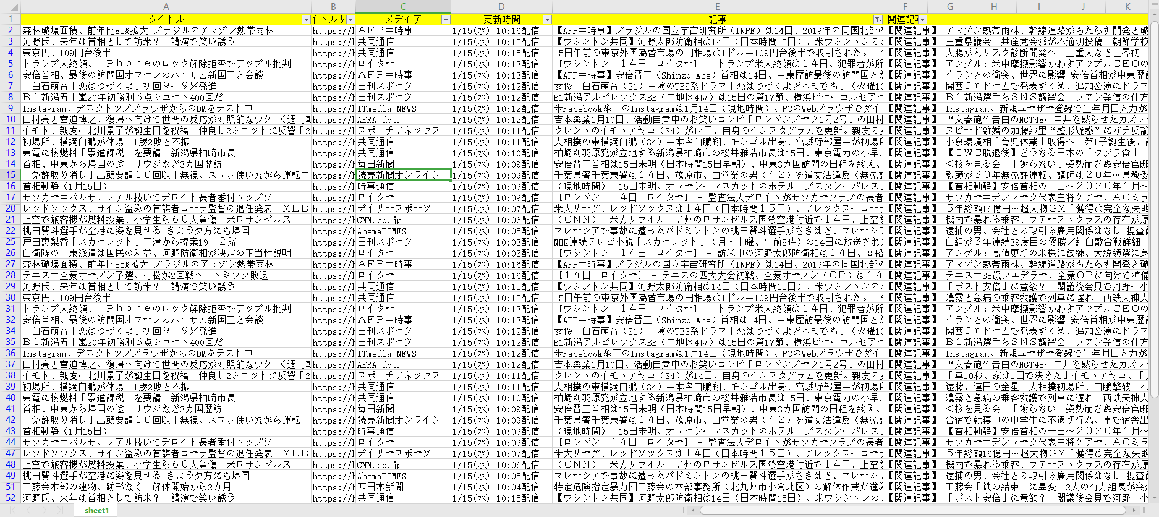This screenshot has height=517, width=1159.
Task: Click AERA dot. cell in row 10
Action: tap(403, 119)
